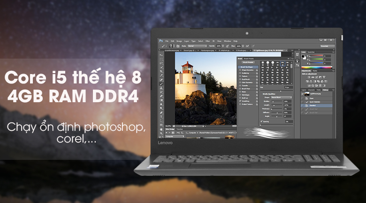Screen dimensions: 366x203
Task: Switch to the Layers tab
Action: coord(304,90)
